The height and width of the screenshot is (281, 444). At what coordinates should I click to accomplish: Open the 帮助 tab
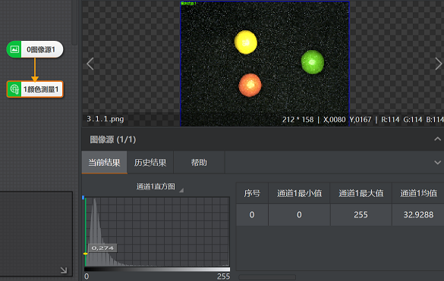[x=199, y=163]
